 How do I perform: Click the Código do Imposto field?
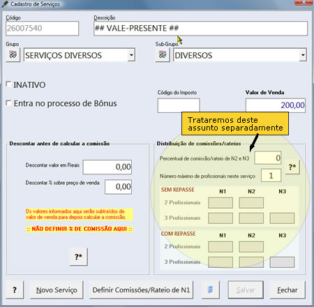coord(179,105)
